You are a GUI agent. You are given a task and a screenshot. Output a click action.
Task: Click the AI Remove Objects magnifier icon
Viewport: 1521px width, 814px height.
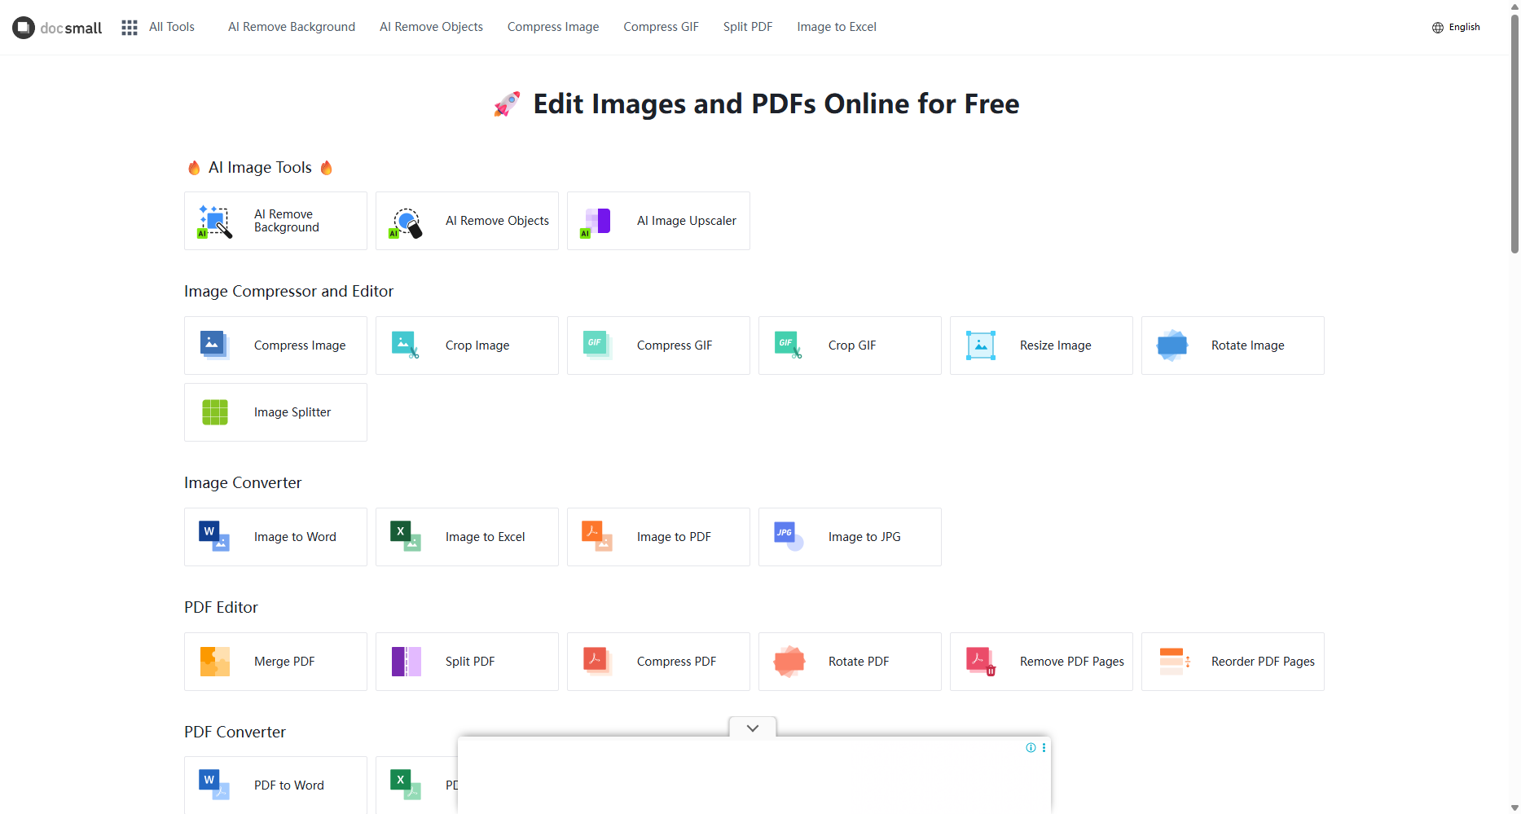click(x=406, y=222)
